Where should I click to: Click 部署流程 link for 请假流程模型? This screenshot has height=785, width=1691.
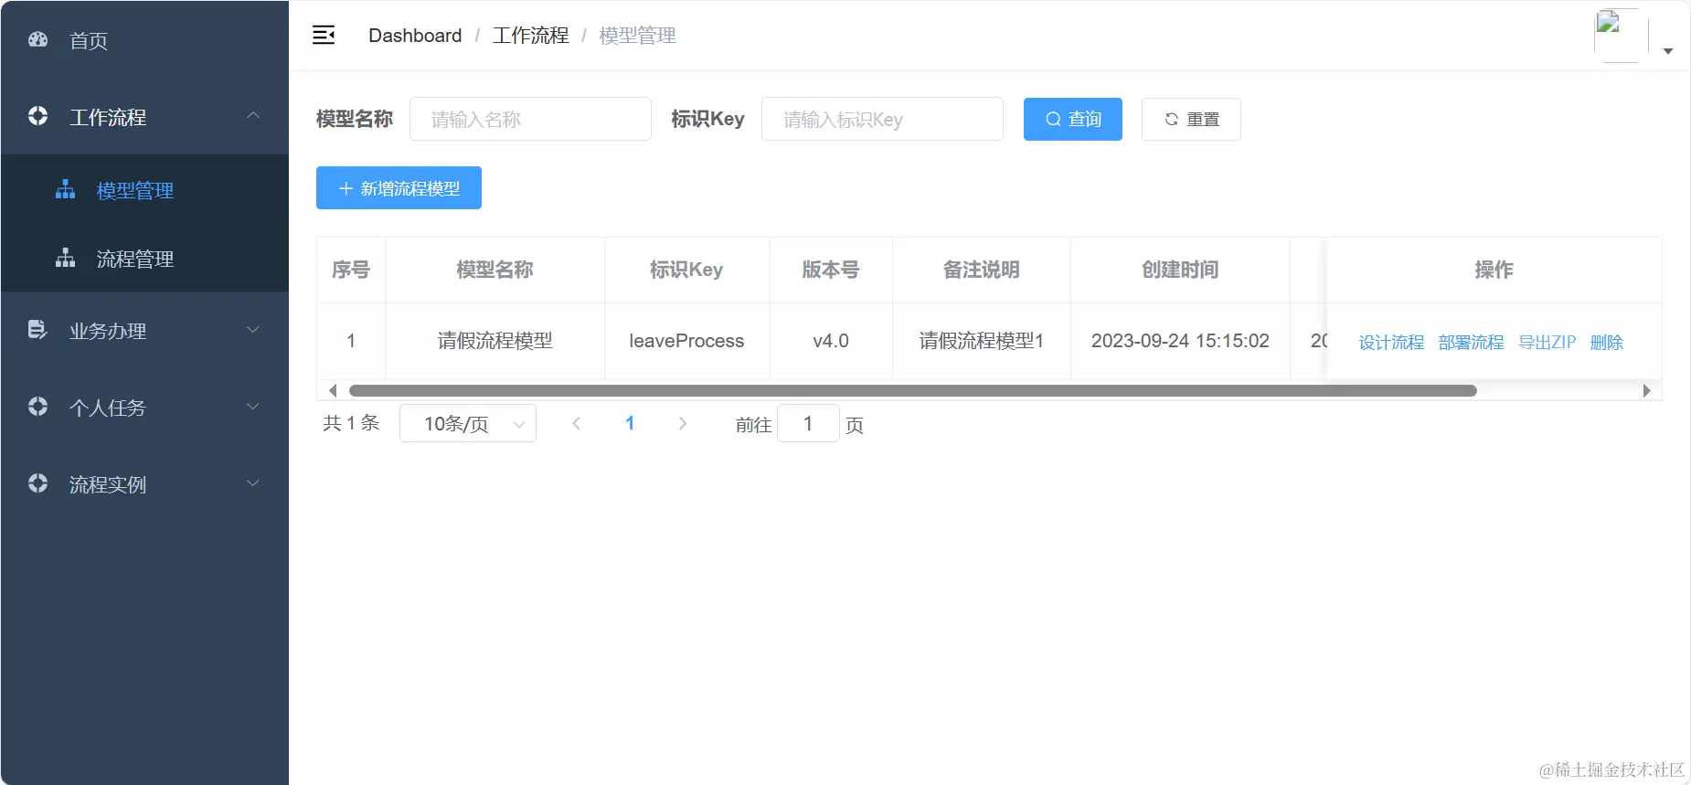pyautogui.click(x=1471, y=342)
